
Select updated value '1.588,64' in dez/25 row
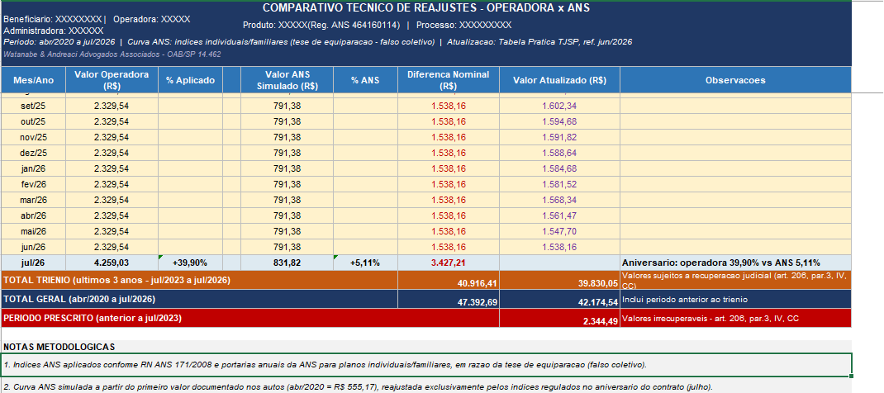pos(559,153)
